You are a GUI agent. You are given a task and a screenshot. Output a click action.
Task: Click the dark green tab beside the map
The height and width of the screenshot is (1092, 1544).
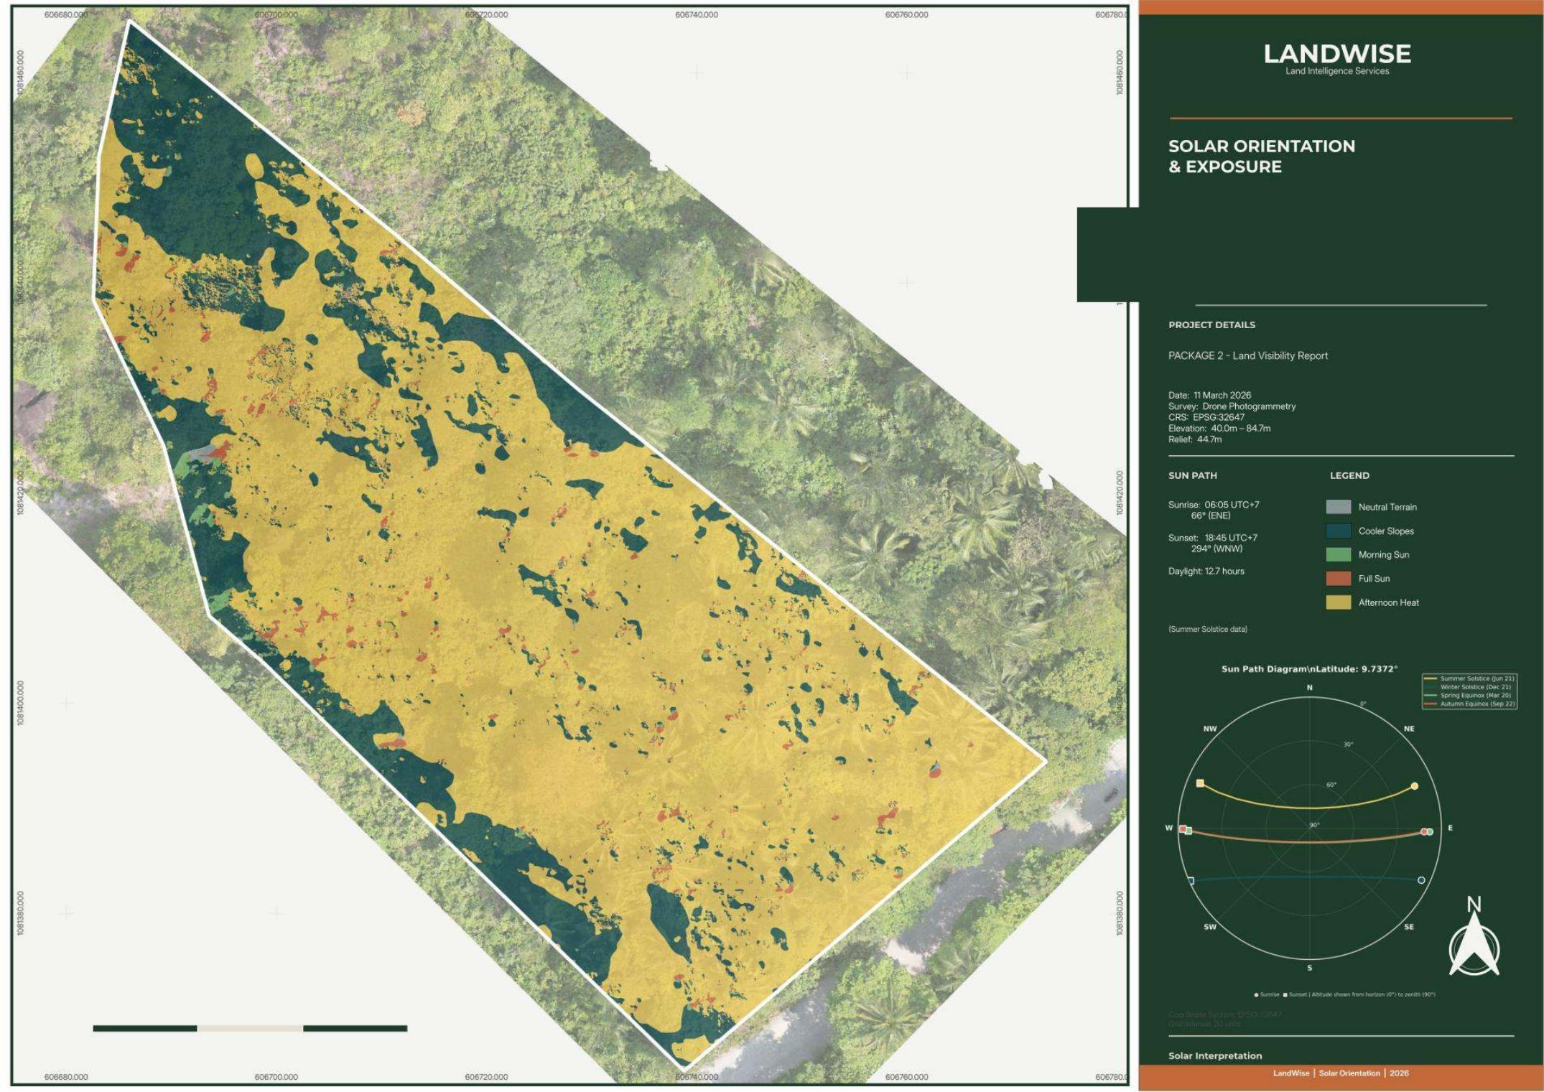[x=1107, y=254]
